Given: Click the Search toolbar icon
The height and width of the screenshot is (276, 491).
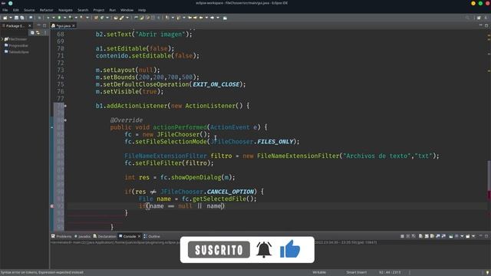Looking at the screenshot, I should (x=121, y=18).
